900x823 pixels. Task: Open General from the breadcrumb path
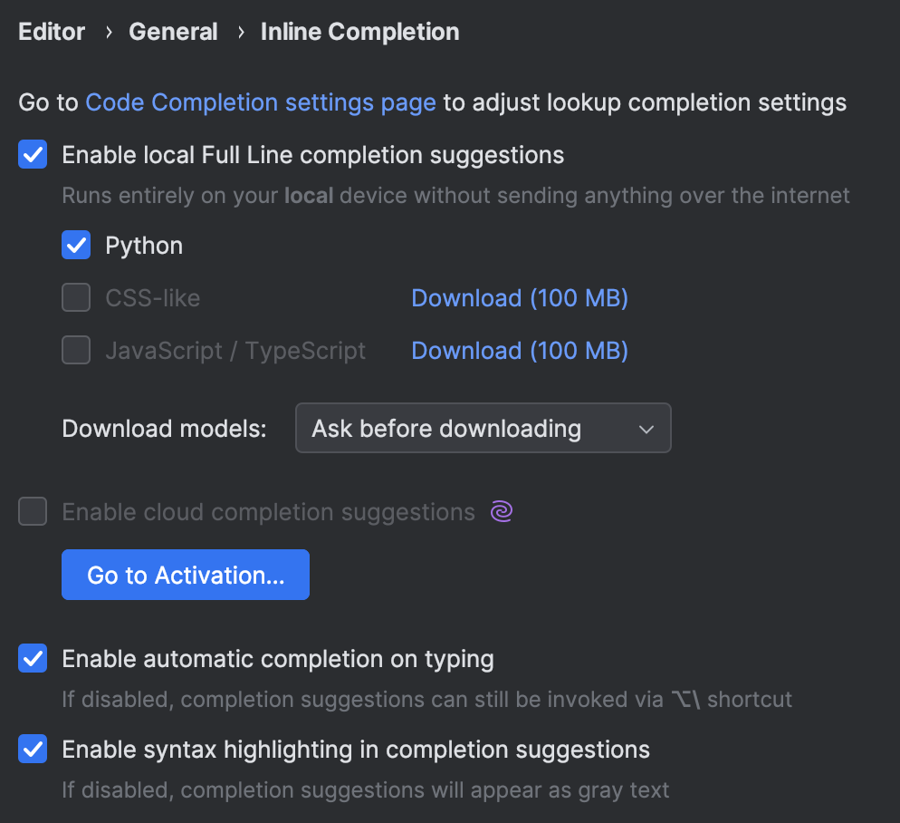(x=172, y=32)
